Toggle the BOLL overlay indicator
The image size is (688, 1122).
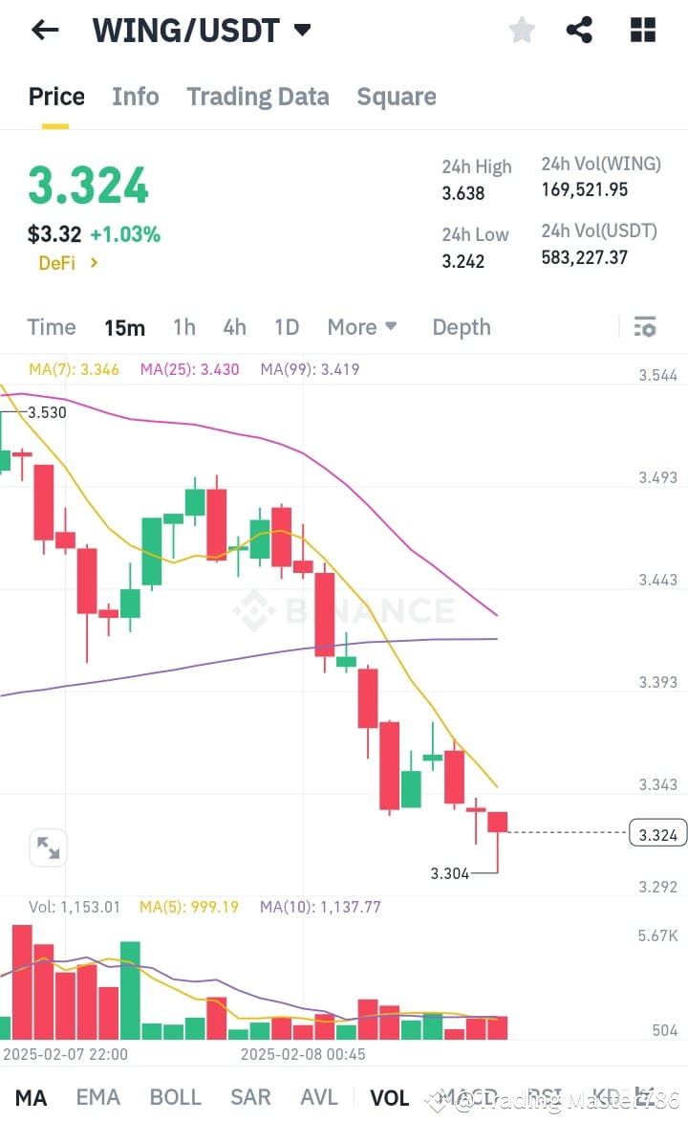(x=175, y=1097)
